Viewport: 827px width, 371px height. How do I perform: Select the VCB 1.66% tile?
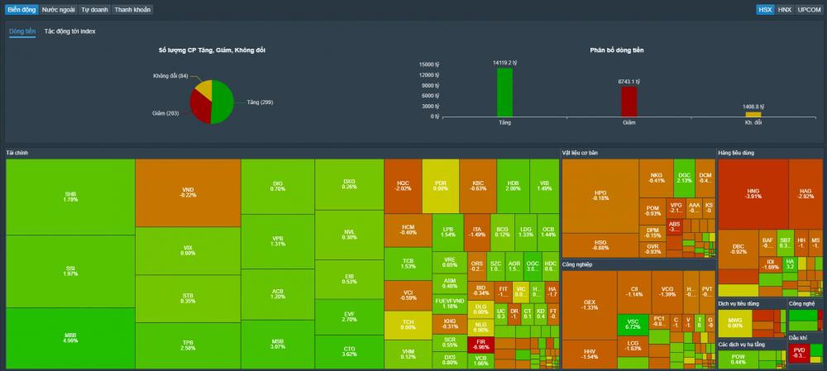tap(480, 361)
